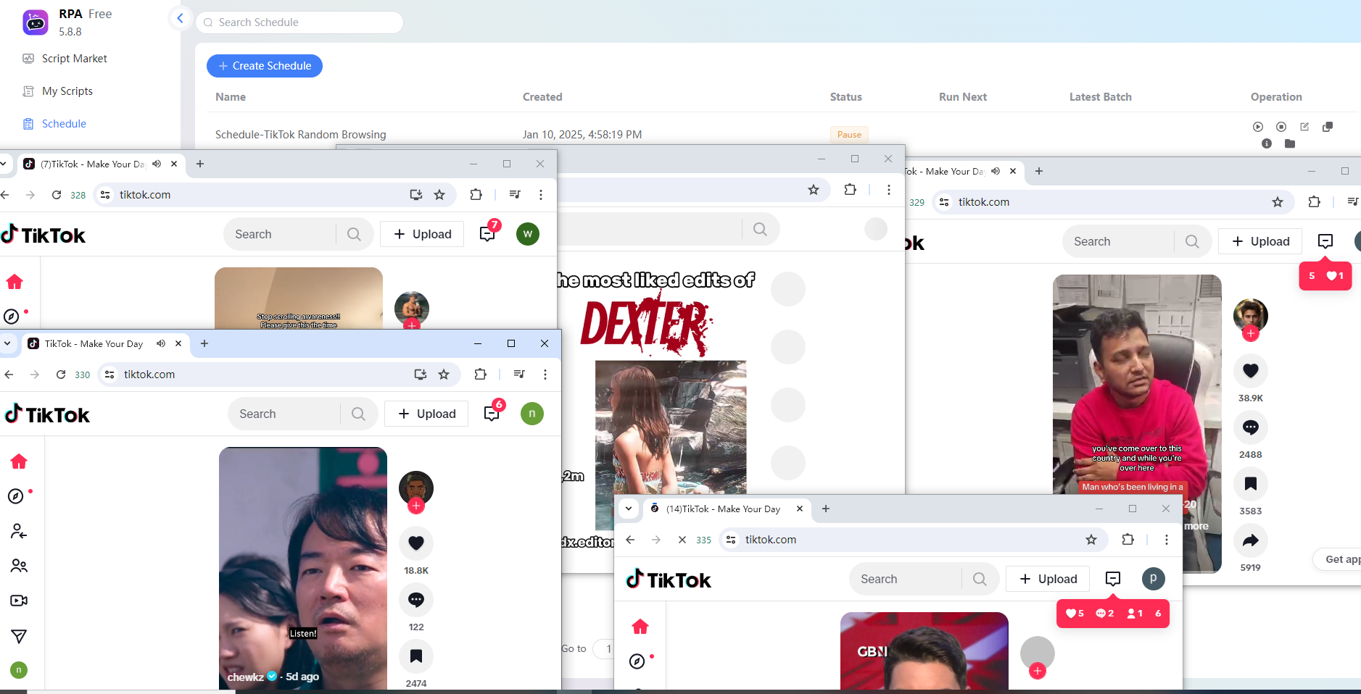Copy the TikTok Random Browsing schedule
Viewport: 1361px width, 694px height.
pos(1328,127)
